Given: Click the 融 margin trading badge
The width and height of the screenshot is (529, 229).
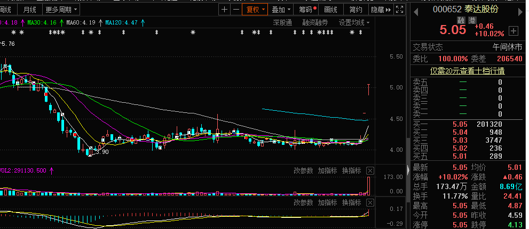Looking at the screenshot, I should tap(462, 20).
